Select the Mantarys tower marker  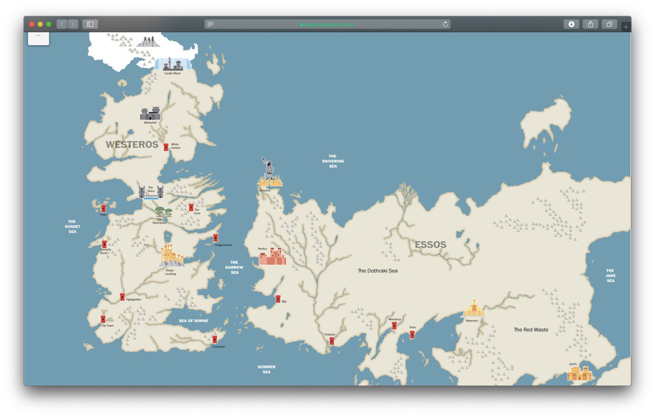coord(394,326)
